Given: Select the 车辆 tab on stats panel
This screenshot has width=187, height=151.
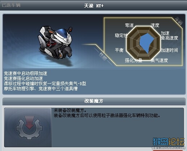Looking at the screenshot, I should tap(179, 21).
